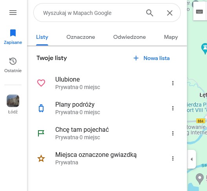Open more options for Chcę tam pojechać
Image resolution: width=207 pixels, height=191 pixels.
click(173, 133)
